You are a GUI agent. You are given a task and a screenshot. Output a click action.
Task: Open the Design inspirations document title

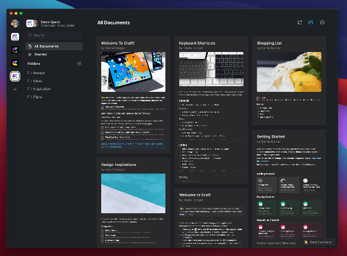[119, 165]
